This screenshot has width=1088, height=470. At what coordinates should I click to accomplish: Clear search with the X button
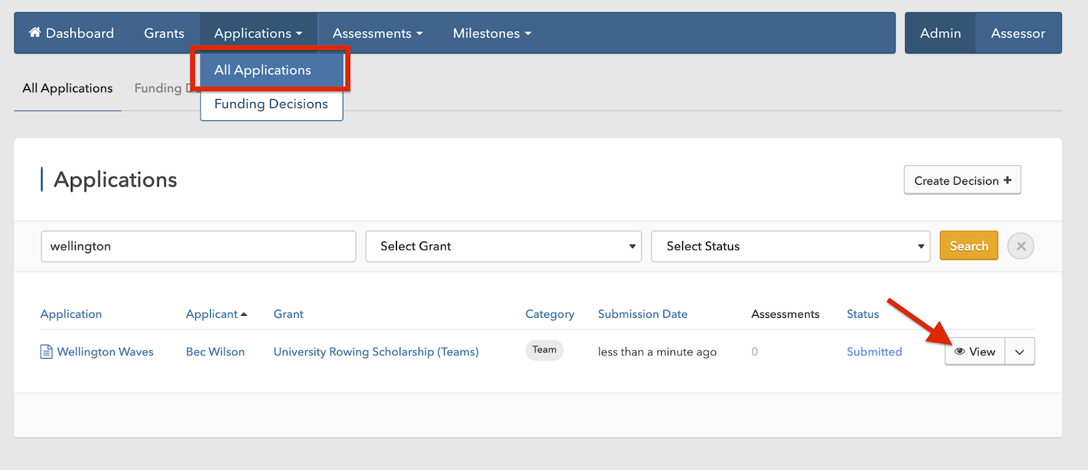coord(1020,247)
